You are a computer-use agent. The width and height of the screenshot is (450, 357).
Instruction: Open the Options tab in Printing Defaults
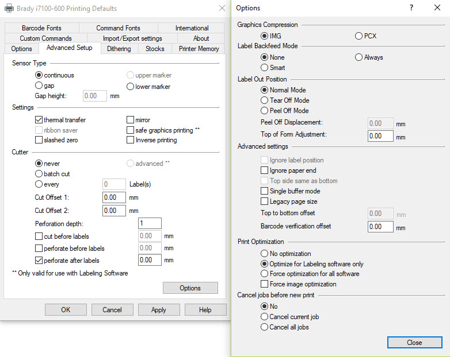(21, 49)
